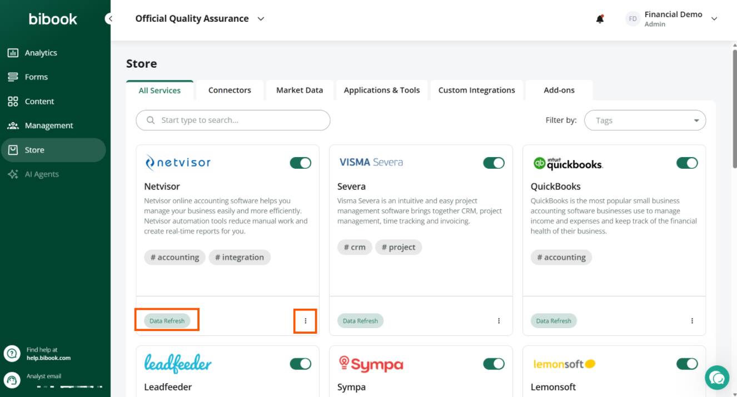Disable the QuickBooks service switch
The width and height of the screenshot is (737, 397).
coord(688,163)
